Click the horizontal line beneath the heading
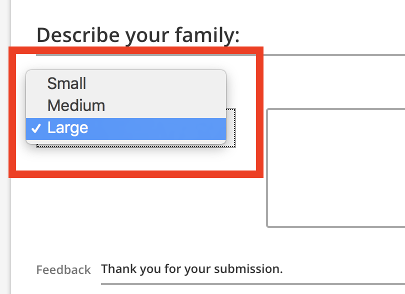Screen dimensions: 405x294 click(330, 55)
